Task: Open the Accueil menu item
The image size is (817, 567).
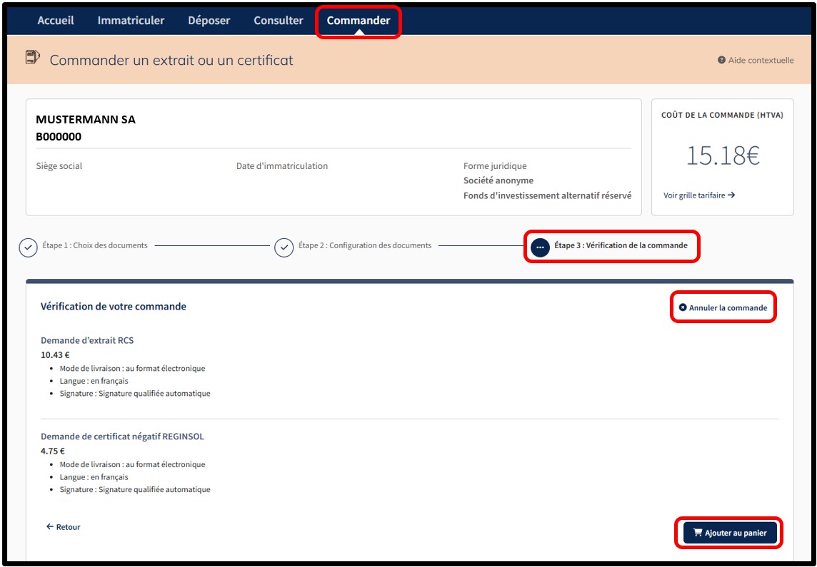Action: click(56, 21)
